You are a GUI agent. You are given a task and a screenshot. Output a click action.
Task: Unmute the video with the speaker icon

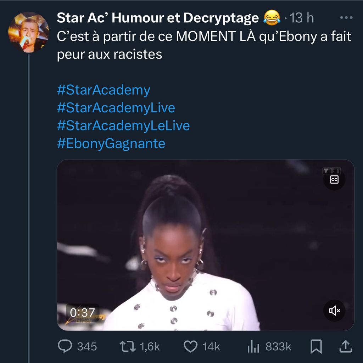click(334, 311)
